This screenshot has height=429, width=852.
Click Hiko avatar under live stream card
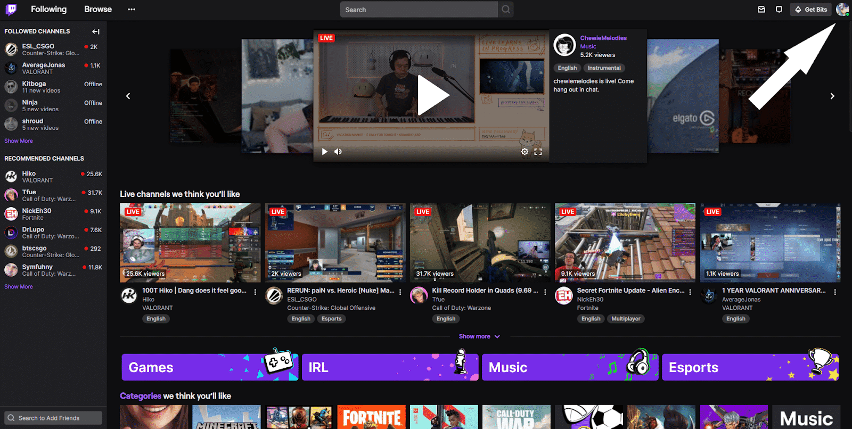(x=129, y=295)
